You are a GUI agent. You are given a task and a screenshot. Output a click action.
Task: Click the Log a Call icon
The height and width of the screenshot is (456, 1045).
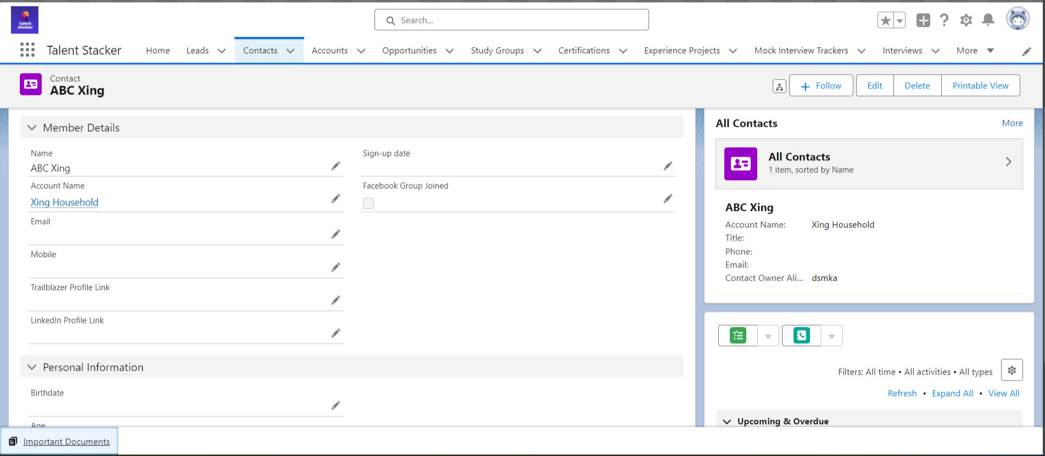coord(802,336)
